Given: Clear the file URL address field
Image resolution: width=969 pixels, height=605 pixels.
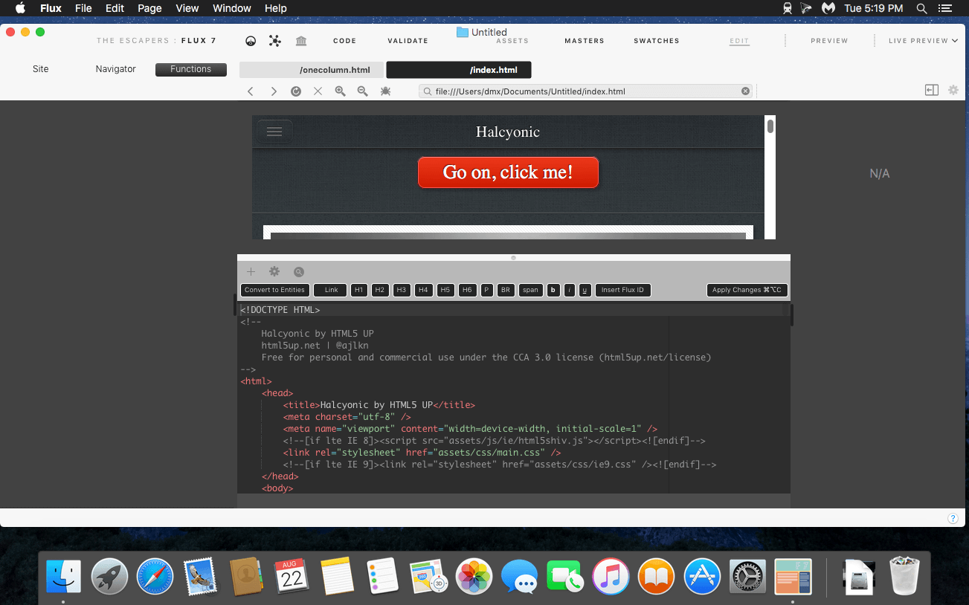Looking at the screenshot, I should [x=745, y=91].
